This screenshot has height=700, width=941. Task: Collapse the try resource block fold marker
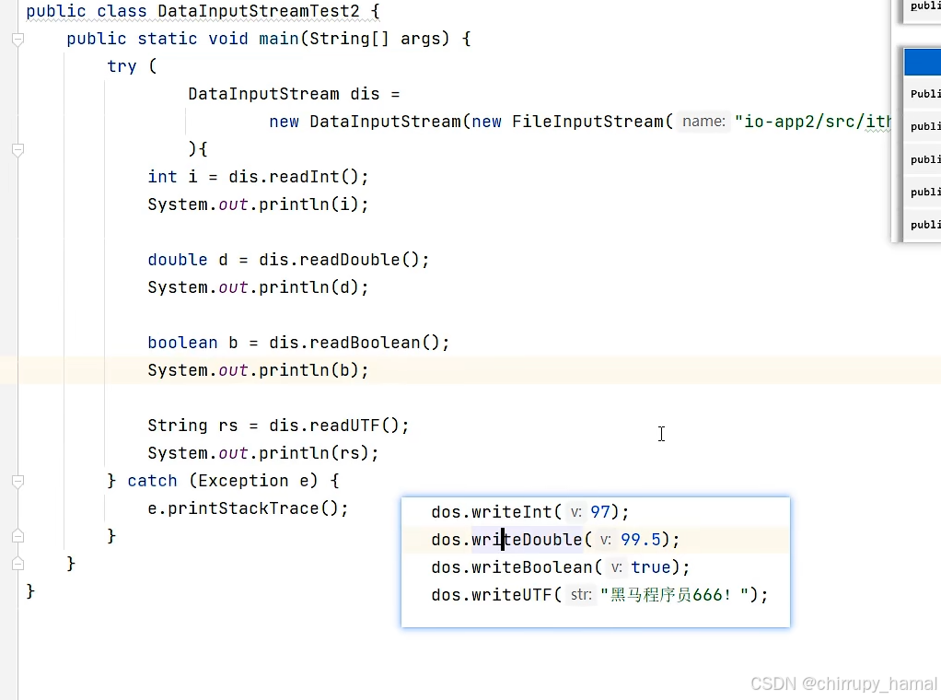18,149
